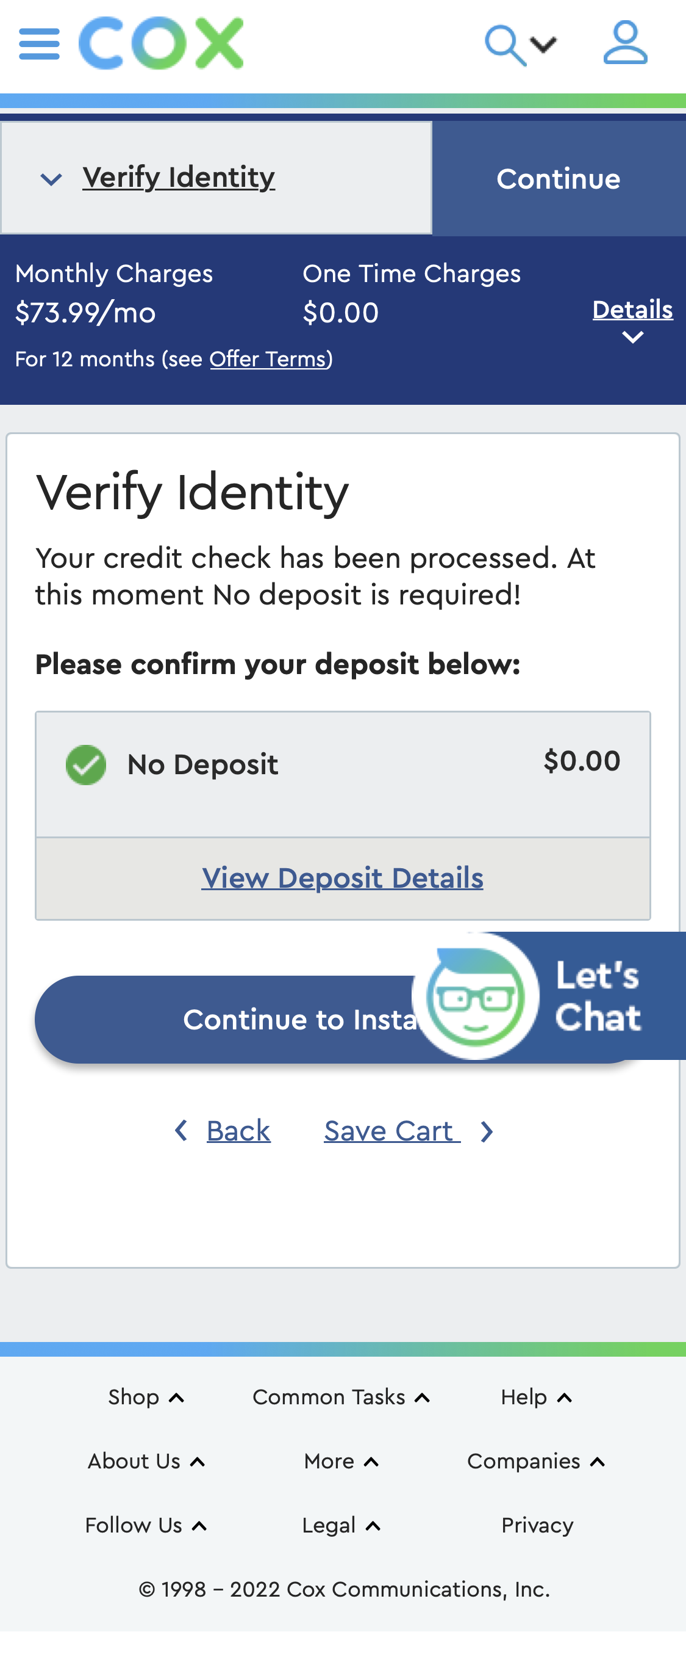Click the Cox logo
The image size is (686, 1676).
pyautogui.click(x=161, y=43)
